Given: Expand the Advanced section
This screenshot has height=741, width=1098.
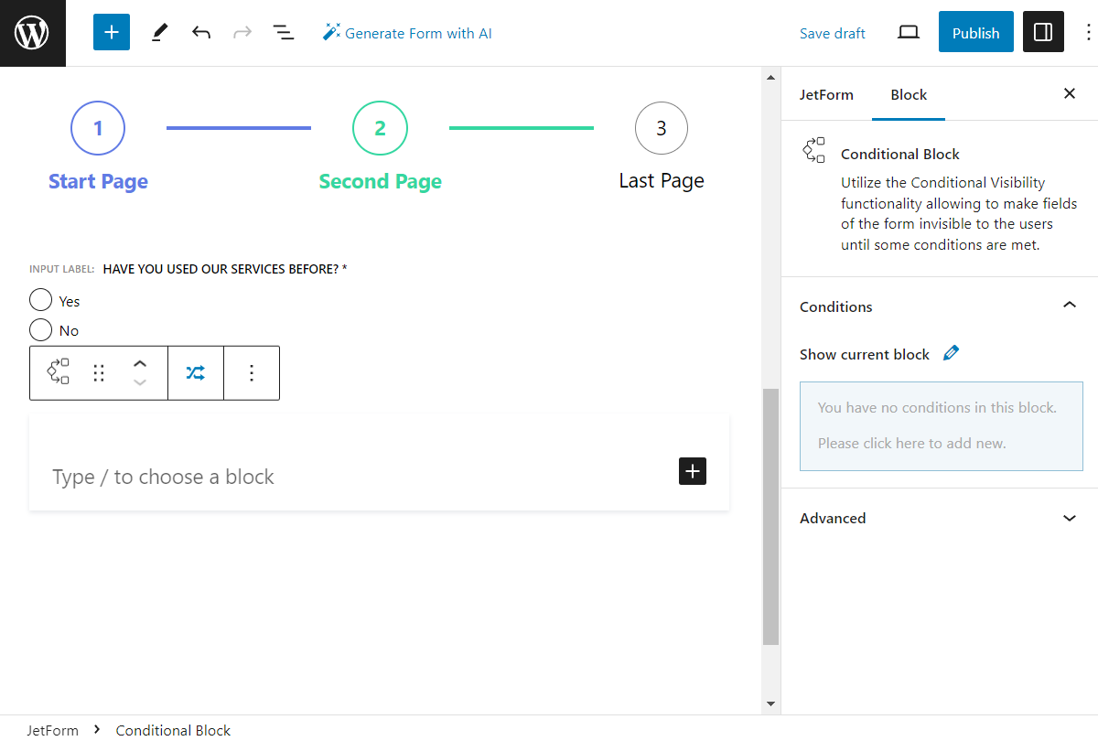Looking at the screenshot, I should 1069,518.
